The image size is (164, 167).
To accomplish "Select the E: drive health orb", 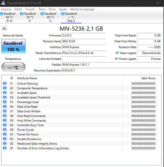I will [22, 14].
